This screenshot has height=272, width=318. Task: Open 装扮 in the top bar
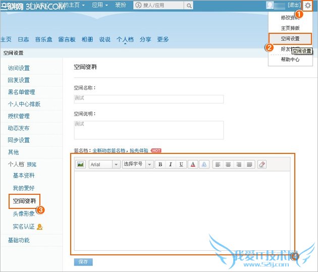click(121, 5)
